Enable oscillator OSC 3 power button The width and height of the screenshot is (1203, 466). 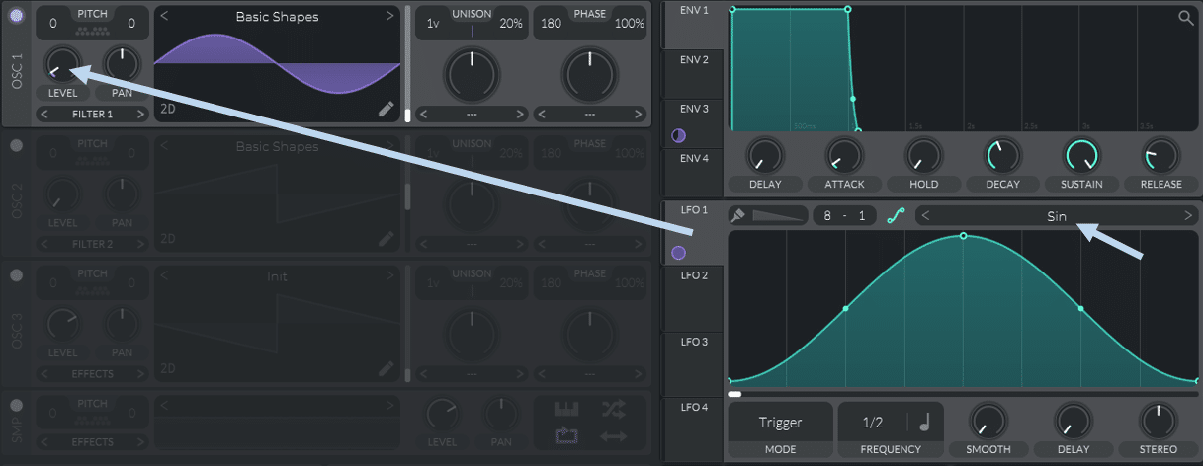[17, 275]
